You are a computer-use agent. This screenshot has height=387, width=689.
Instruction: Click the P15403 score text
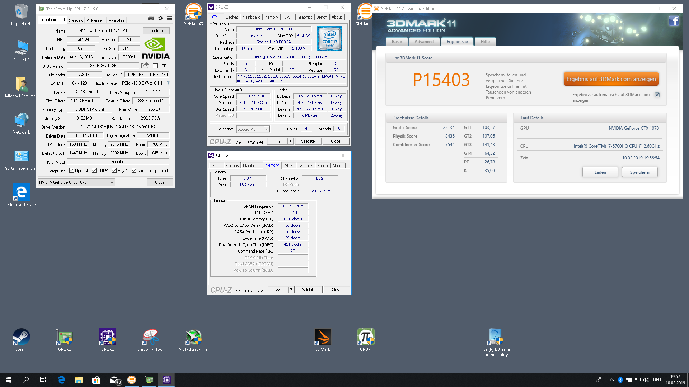(441, 80)
